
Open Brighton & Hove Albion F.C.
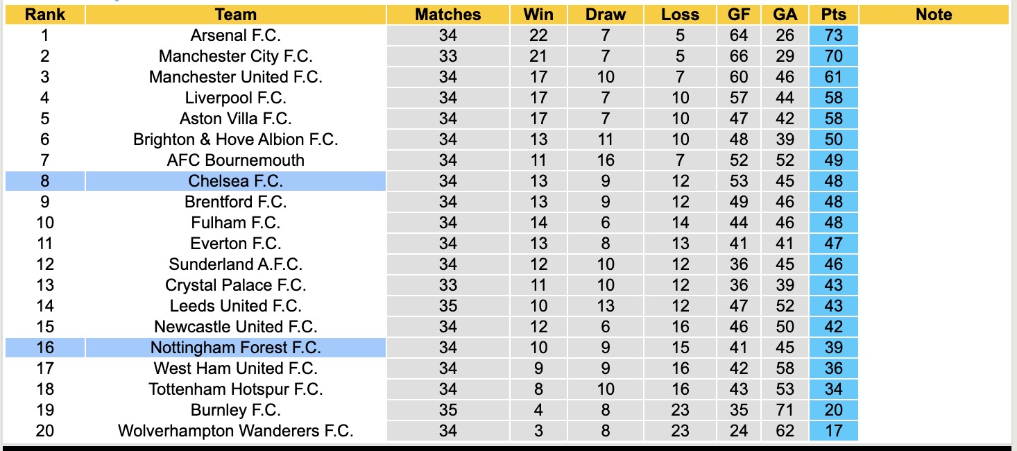[x=236, y=139]
